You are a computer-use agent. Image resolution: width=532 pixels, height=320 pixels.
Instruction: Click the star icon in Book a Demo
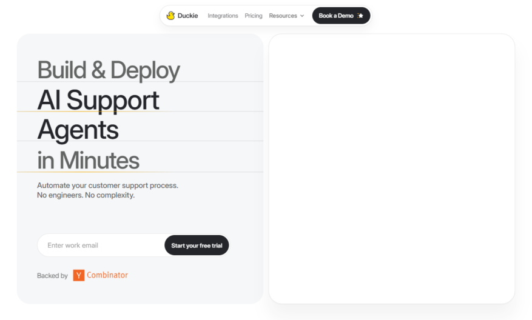tap(360, 16)
